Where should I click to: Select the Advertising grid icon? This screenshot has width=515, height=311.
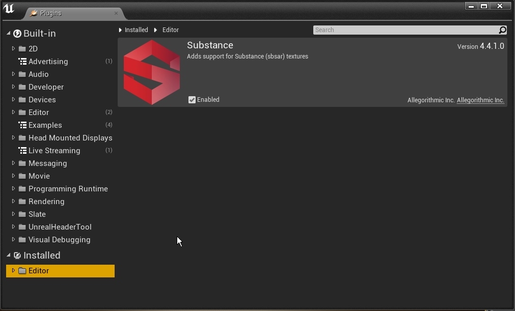[22, 61]
